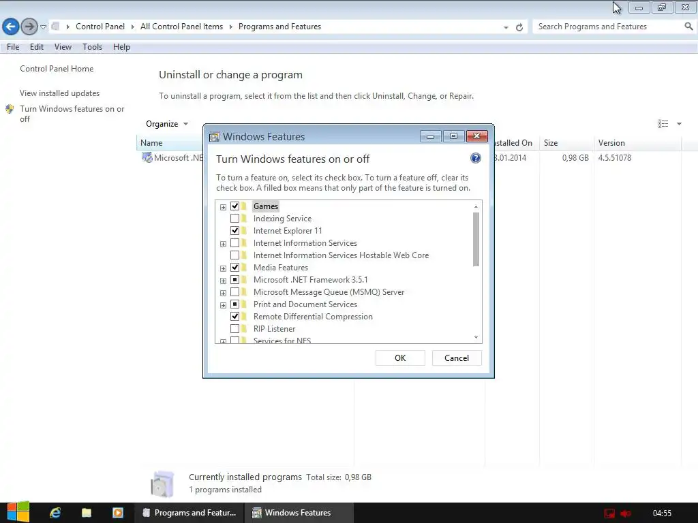The width and height of the screenshot is (698, 523).
Task: Uncheck the Games checkbox
Action: pyautogui.click(x=234, y=206)
